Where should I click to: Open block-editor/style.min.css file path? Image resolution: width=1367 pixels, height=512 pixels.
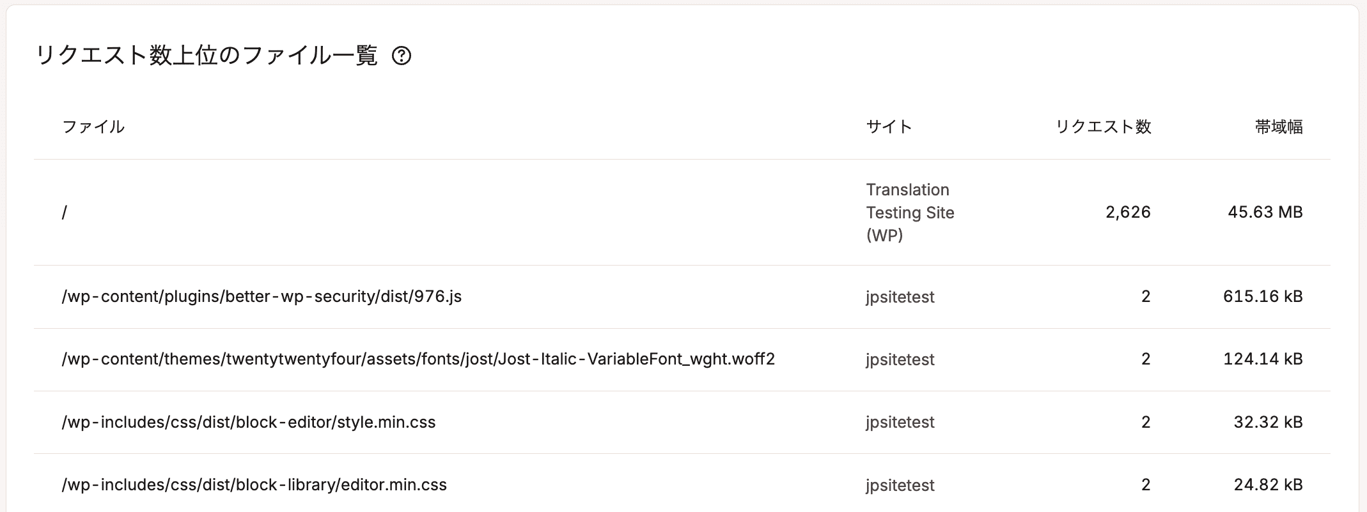pos(249,423)
